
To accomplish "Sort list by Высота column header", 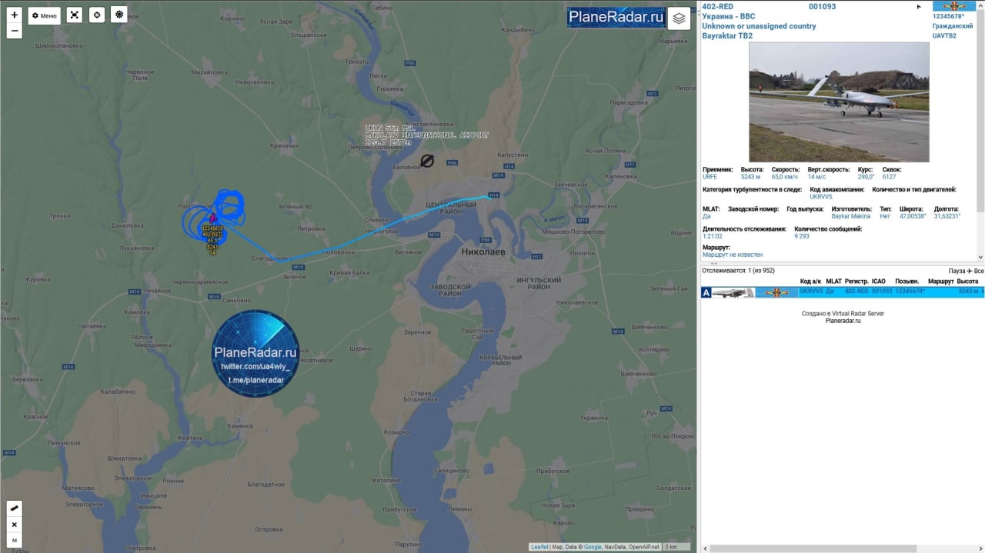I will tap(967, 281).
